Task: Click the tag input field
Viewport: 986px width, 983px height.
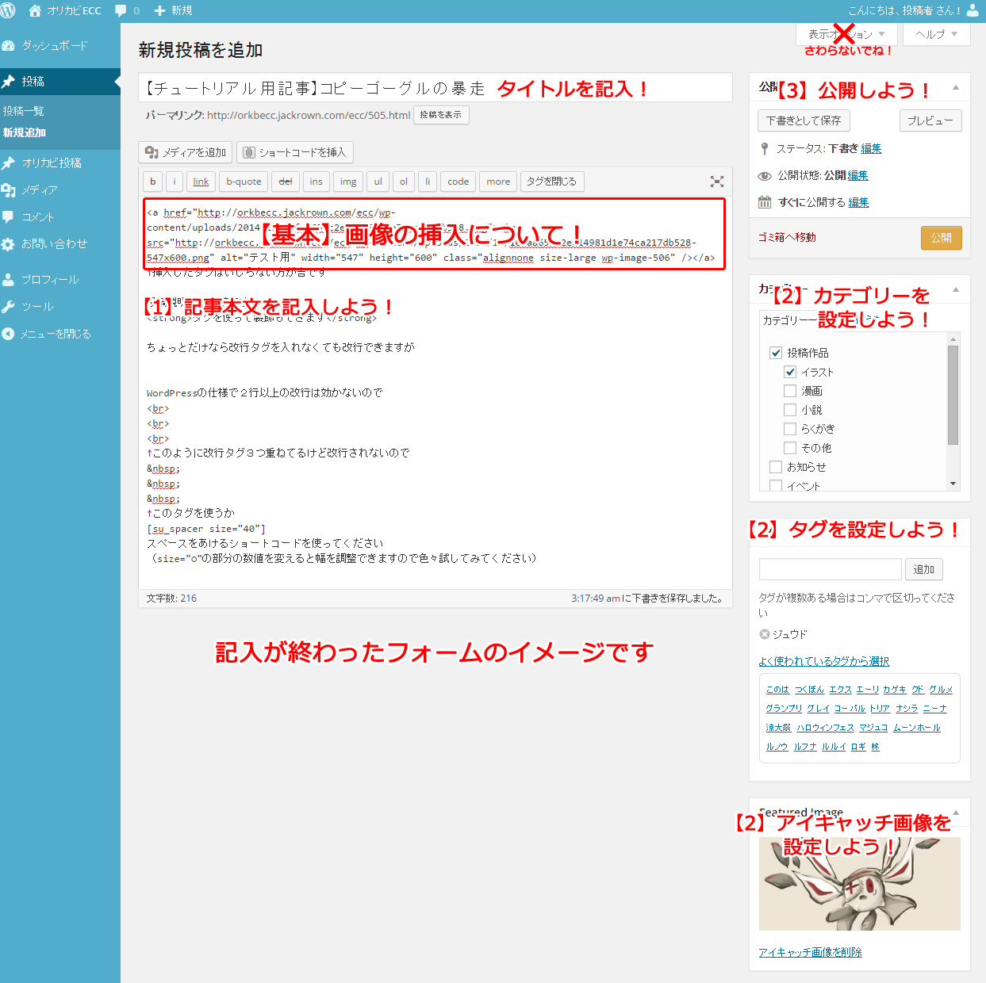Action: 830,569
